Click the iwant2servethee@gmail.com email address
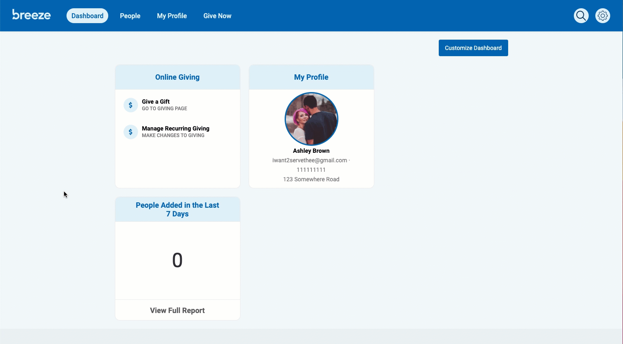This screenshot has width=623, height=344. [309, 160]
